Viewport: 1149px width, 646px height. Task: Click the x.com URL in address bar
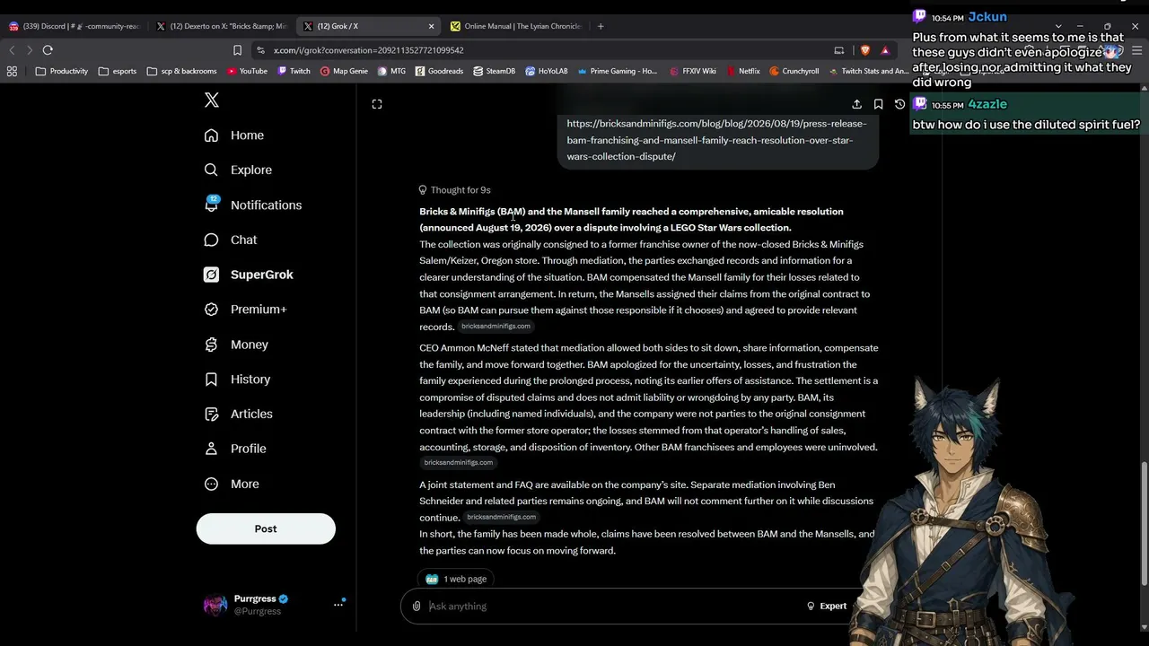point(368,50)
